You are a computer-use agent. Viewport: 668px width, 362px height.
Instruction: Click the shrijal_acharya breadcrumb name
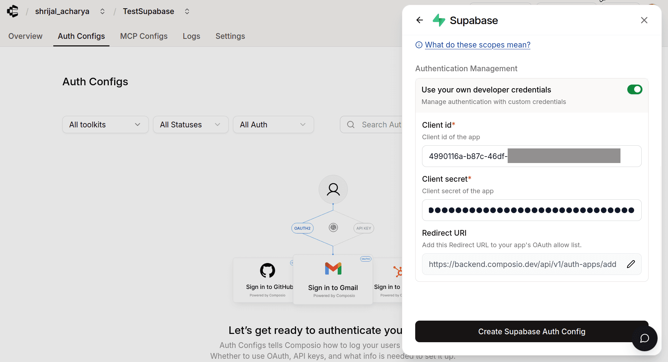pos(62,12)
